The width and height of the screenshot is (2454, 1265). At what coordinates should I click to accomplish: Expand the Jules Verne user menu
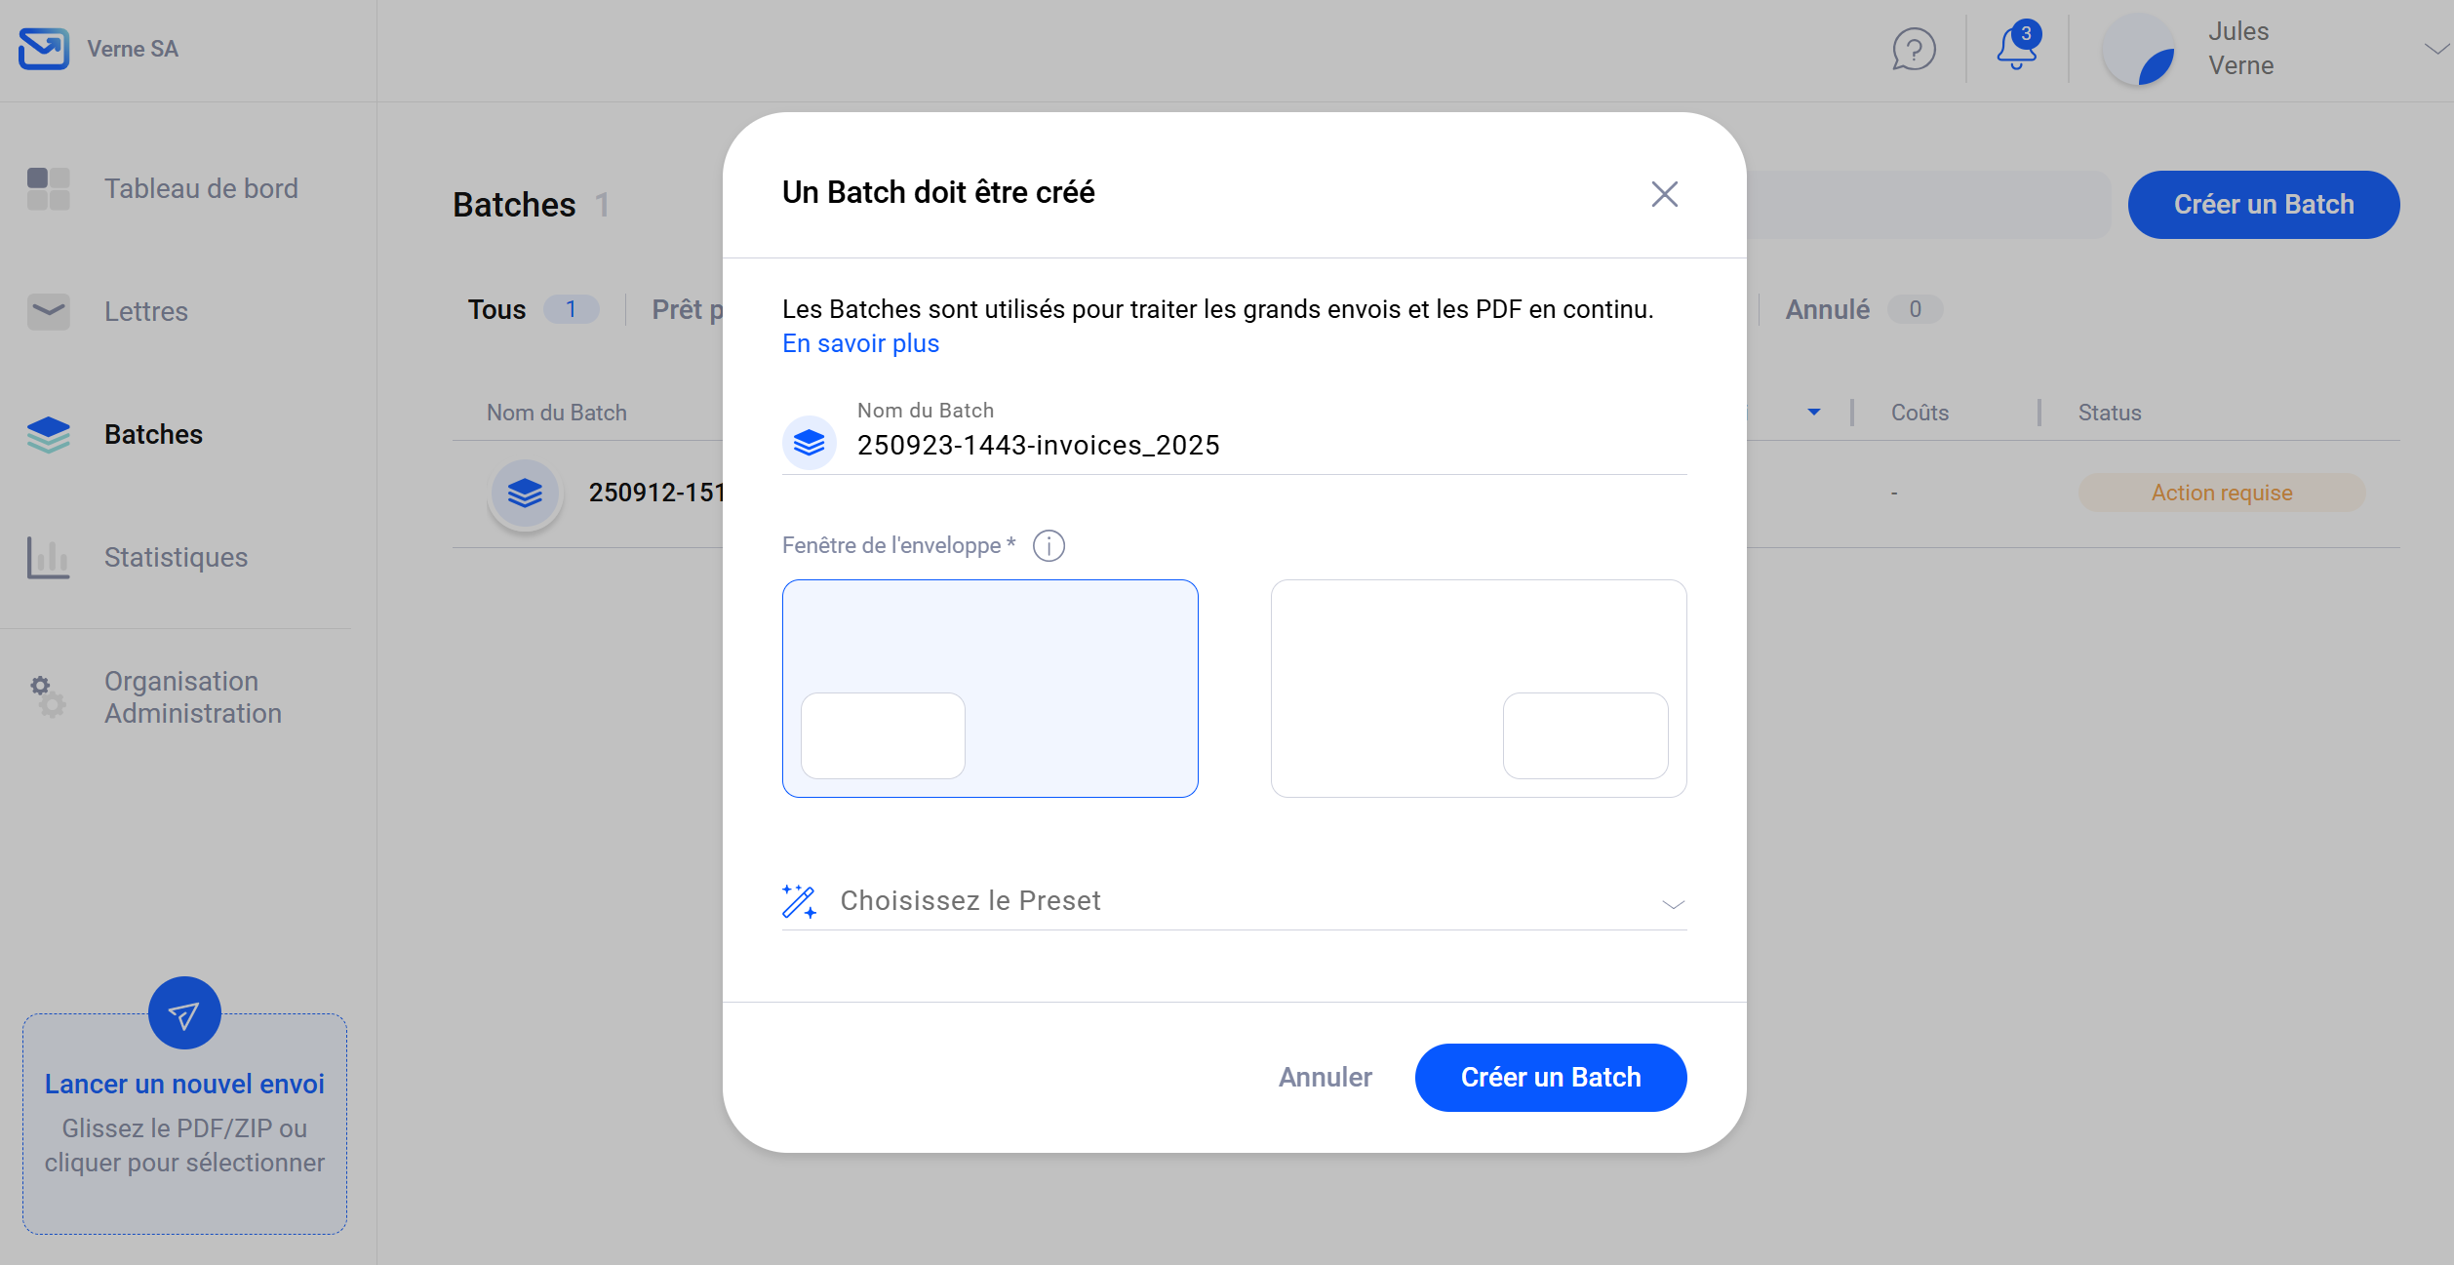tap(2435, 49)
